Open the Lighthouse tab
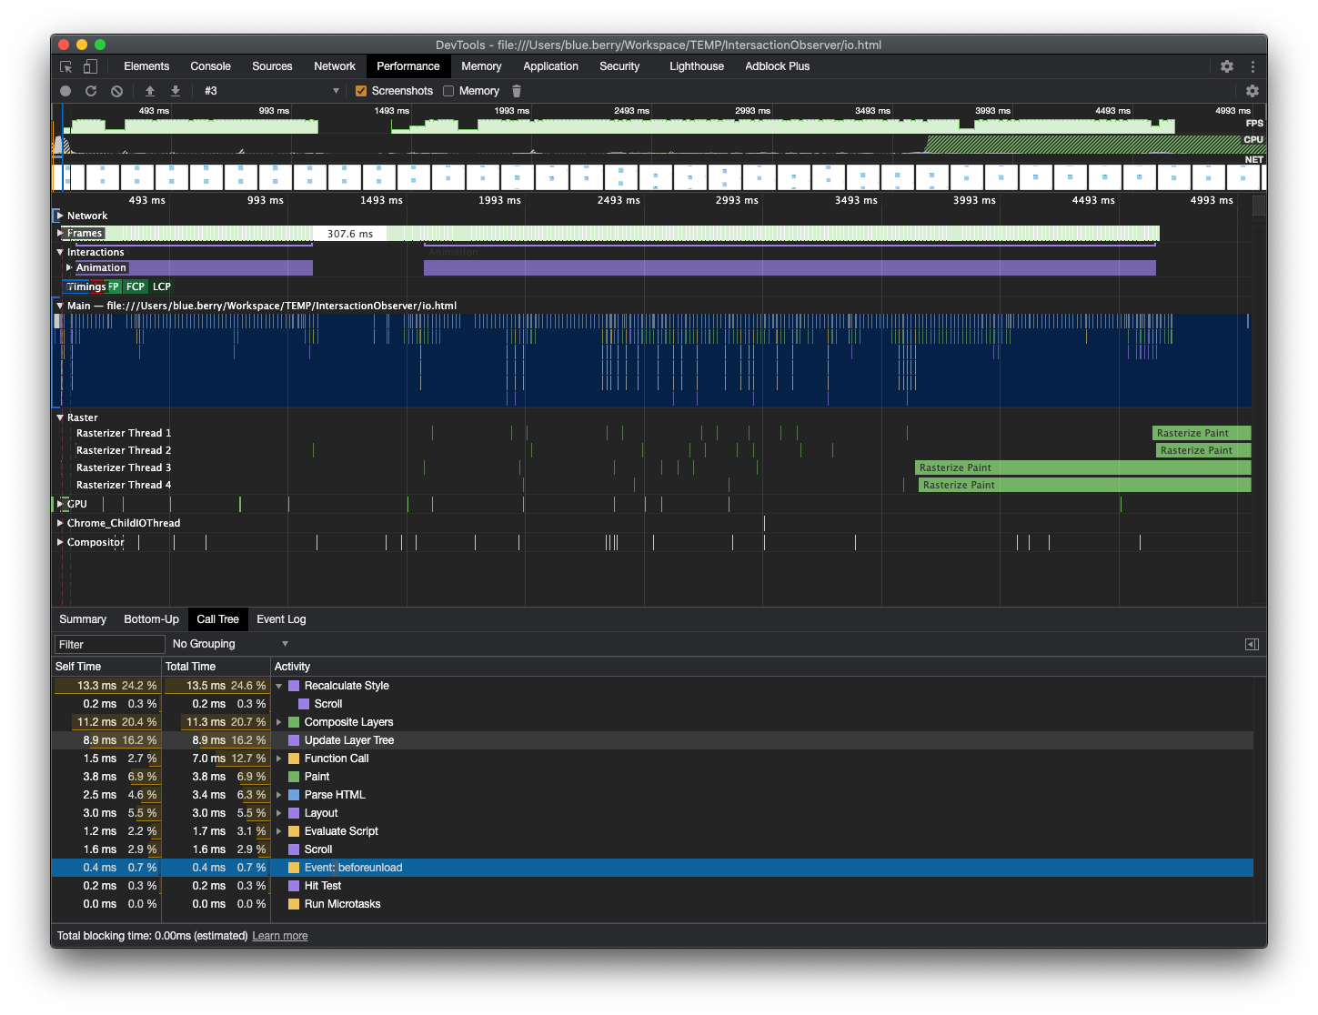The width and height of the screenshot is (1318, 1015). [697, 66]
